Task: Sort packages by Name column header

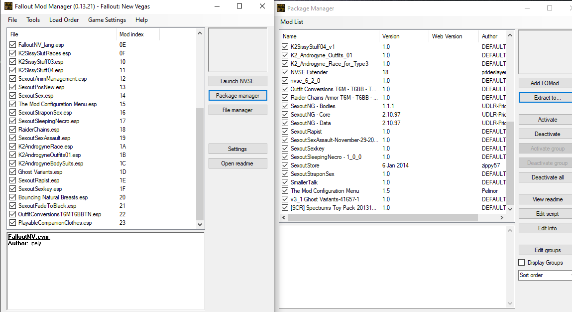Action: click(330, 36)
